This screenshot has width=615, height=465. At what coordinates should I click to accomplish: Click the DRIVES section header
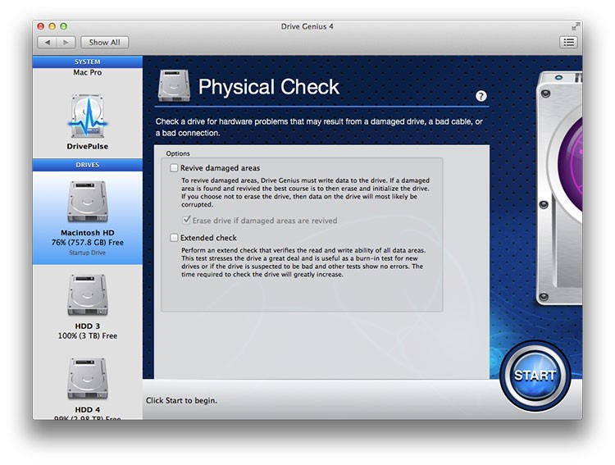click(88, 165)
